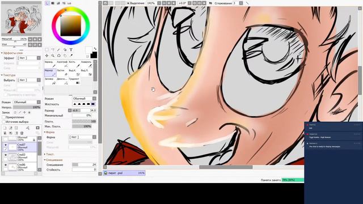Viewport: 363px width, 204px height.
Task: Select the Bucket fill (Заливка) tool
Action: [50, 81]
